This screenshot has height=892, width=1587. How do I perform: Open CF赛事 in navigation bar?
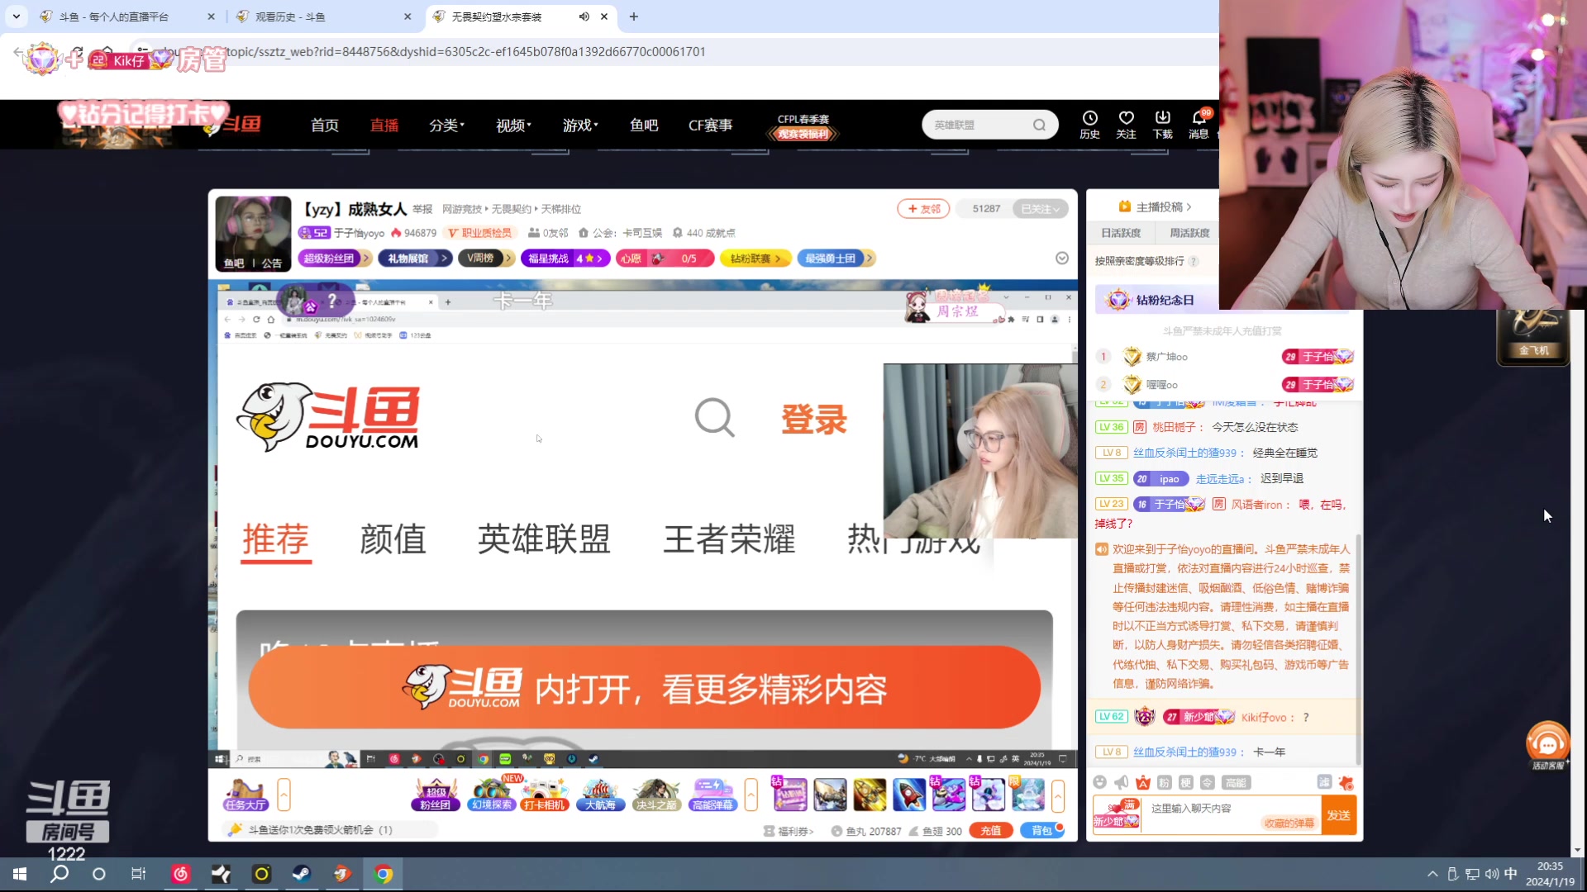point(710,125)
